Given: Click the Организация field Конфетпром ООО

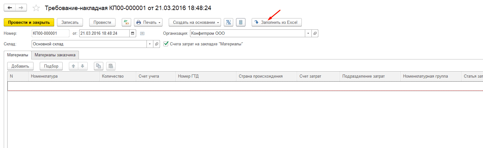Looking at the screenshot, I should click(x=248, y=33).
